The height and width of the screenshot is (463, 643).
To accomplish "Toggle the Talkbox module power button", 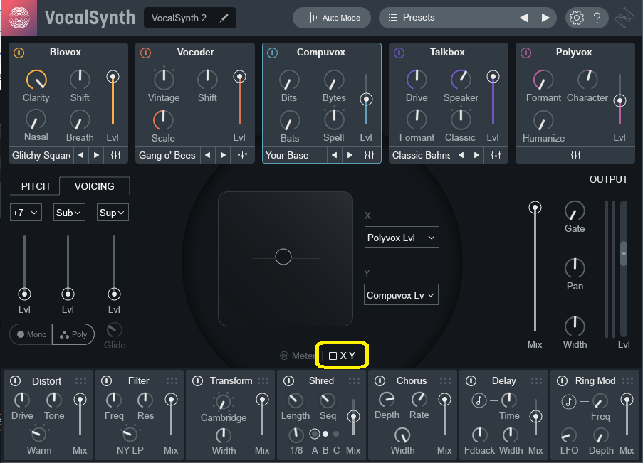I will 399,53.
